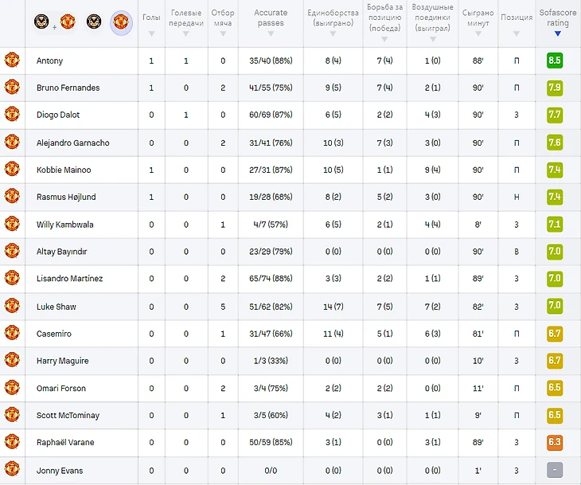Click the club crest beside Harry Maguire
The width and height of the screenshot is (581, 485).
coord(12,361)
